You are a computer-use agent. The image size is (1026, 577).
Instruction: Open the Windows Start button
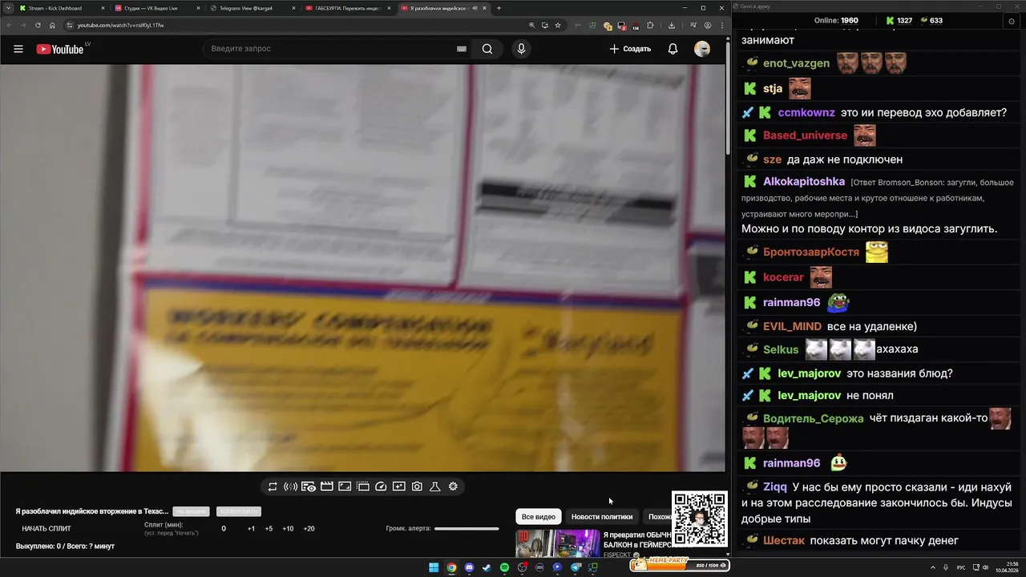pyautogui.click(x=434, y=567)
